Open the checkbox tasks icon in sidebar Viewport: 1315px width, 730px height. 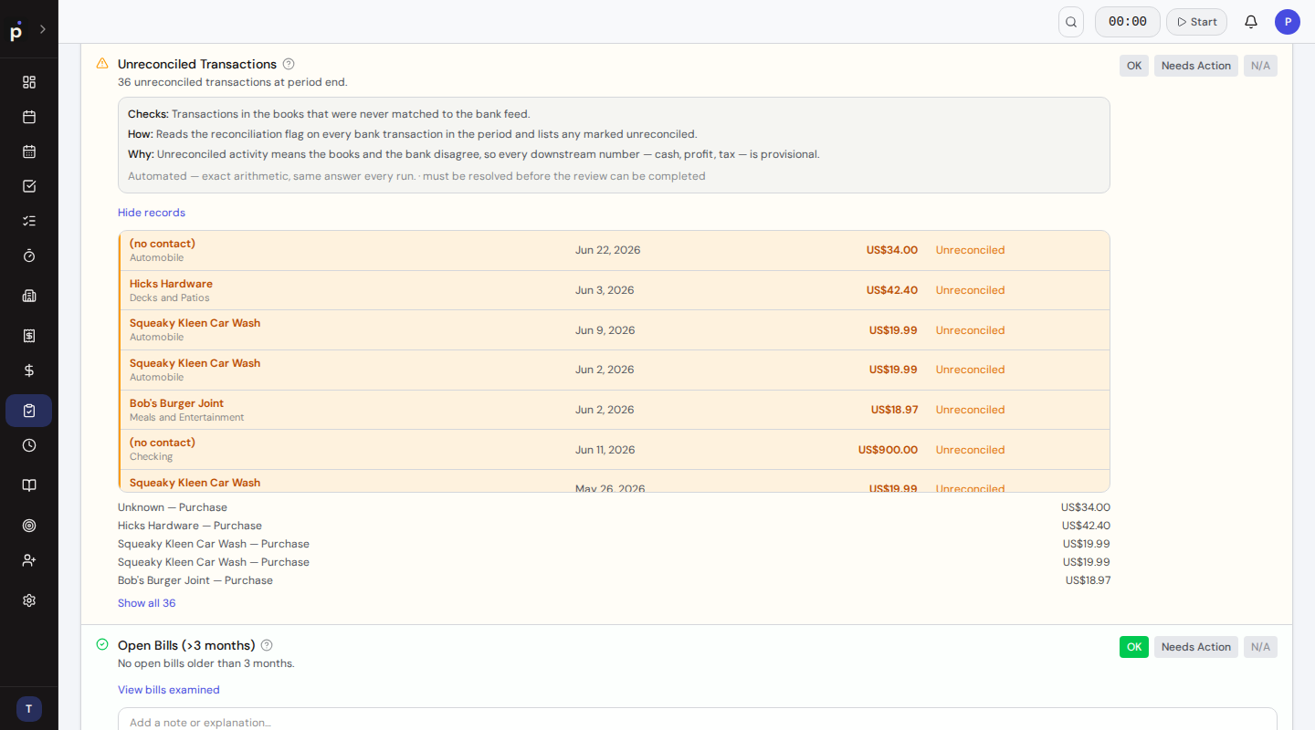(29, 186)
